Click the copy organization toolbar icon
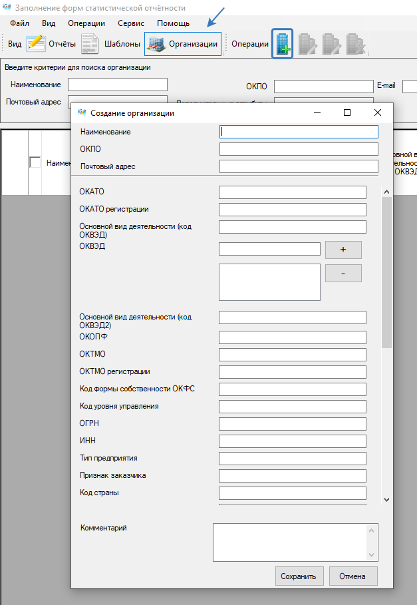 331,44
